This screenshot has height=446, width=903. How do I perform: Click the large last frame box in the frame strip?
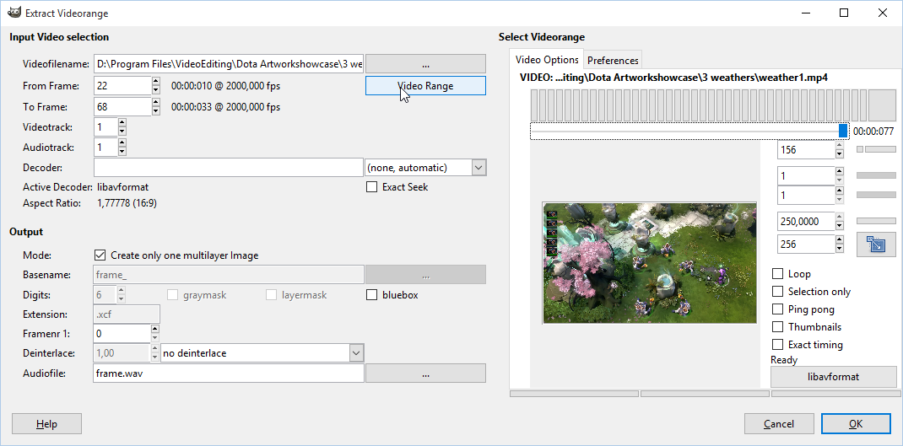(882, 105)
